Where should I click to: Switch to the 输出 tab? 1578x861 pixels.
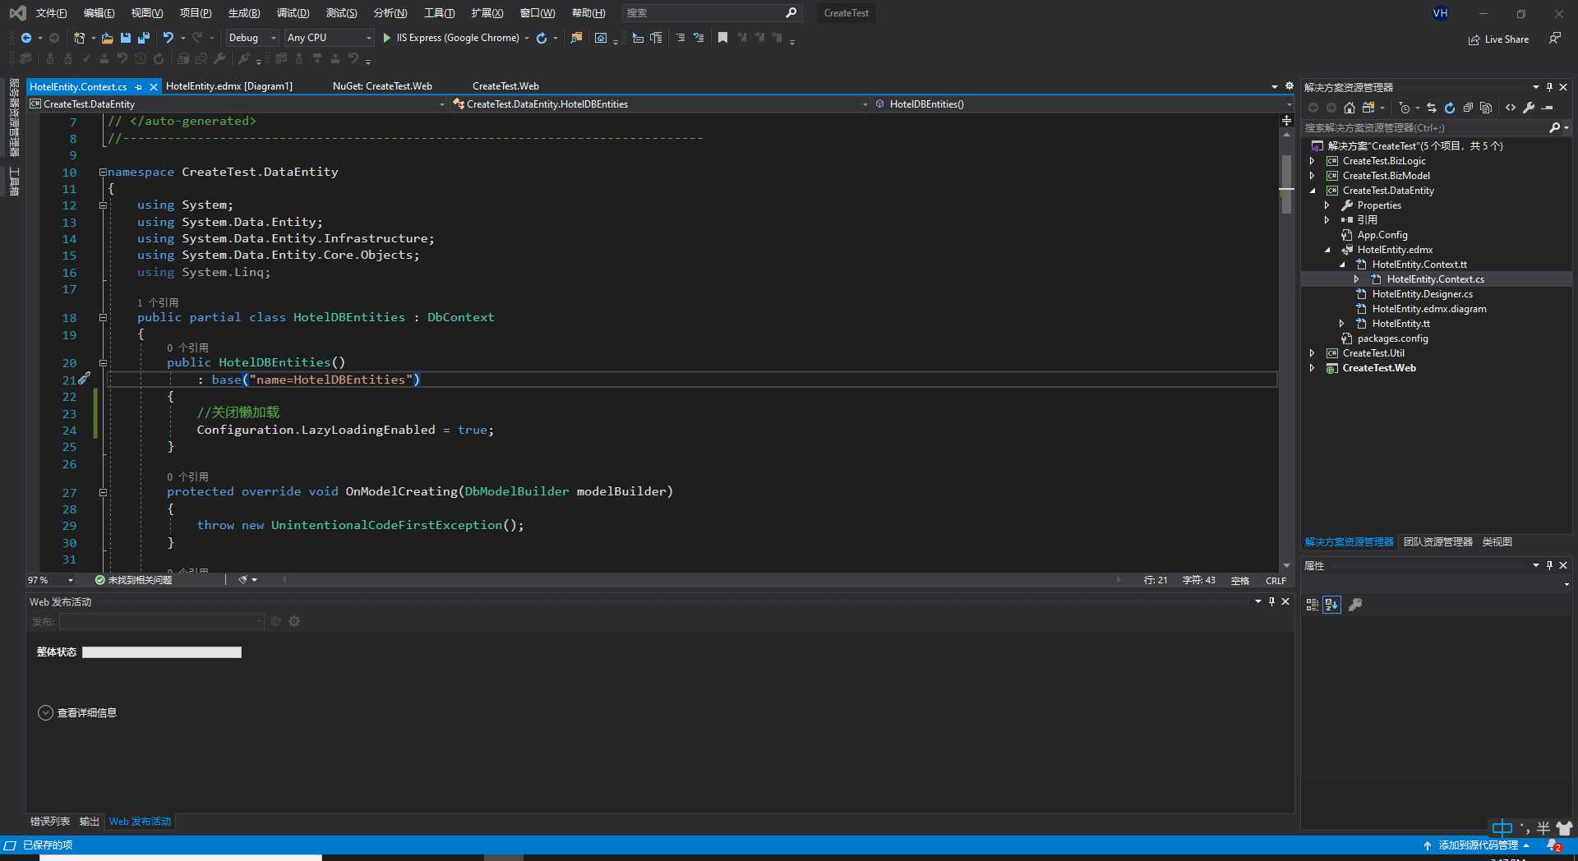90,822
